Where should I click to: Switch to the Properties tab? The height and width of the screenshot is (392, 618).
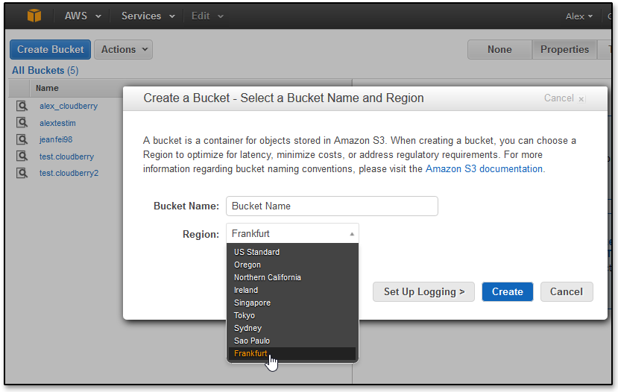(x=564, y=50)
